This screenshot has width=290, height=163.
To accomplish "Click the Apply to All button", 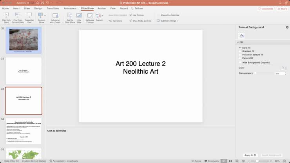I will tap(250, 155).
